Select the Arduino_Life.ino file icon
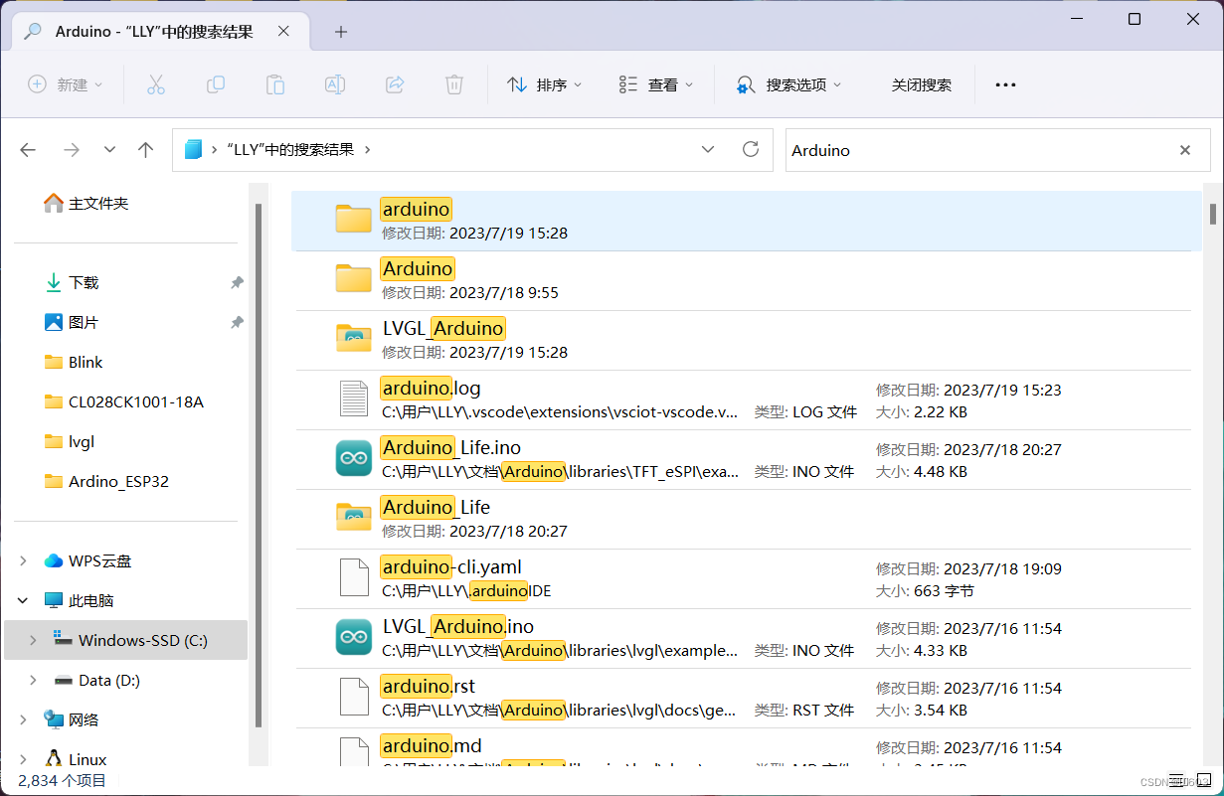Image resolution: width=1224 pixels, height=796 pixels. click(353, 457)
